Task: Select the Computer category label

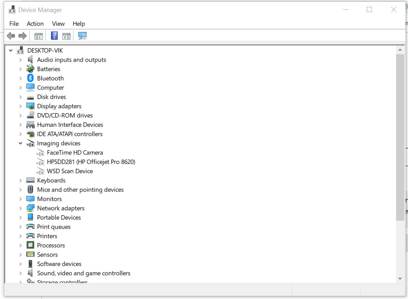Action: (50, 88)
